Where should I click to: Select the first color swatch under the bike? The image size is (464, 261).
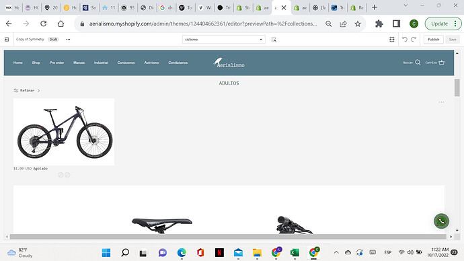point(61,175)
